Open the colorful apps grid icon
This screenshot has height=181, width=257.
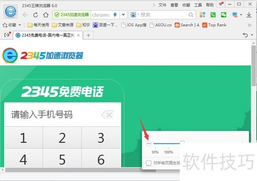[202, 15]
